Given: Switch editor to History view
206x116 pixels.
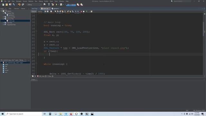Looking at the screenshot, I should pyautogui.click(x=40, y=12).
